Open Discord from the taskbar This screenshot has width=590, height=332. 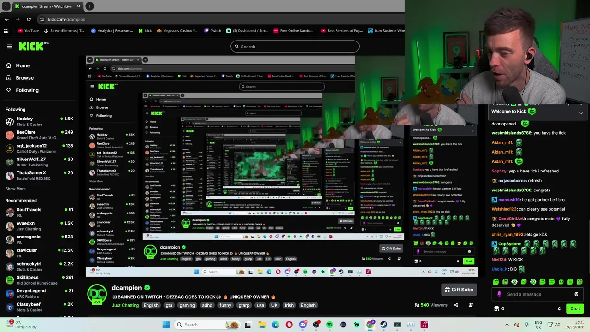[x=302, y=325]
